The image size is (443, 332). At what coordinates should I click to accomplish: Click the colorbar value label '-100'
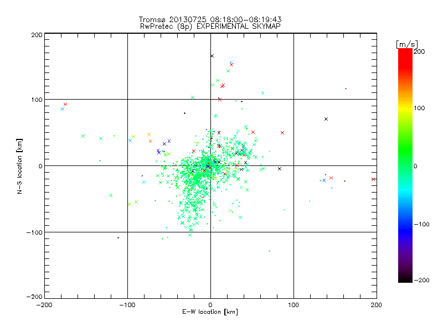pos(421,224)
